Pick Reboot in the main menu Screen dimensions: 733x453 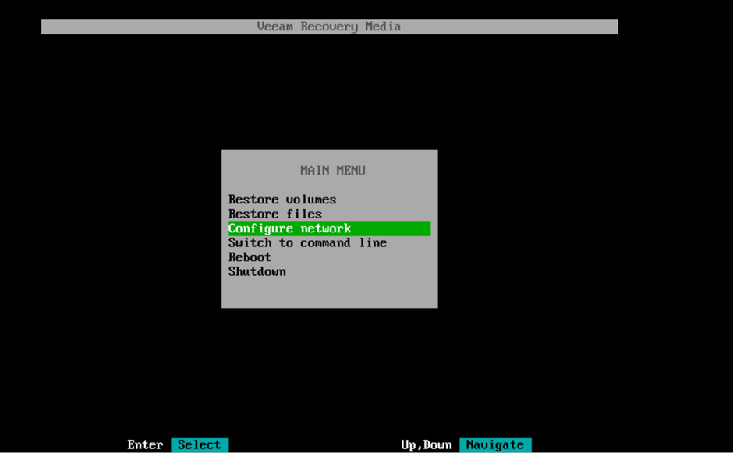[x=250, y=257]
